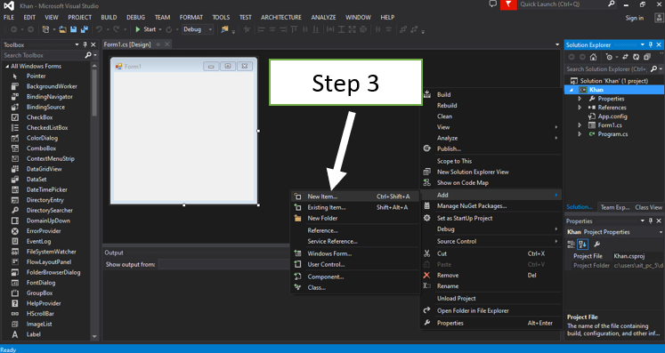Click the Open File folder toolbar icon
The width and height of the screenshot is (665, 353).
pyautogui.click(x=62, y=29)
